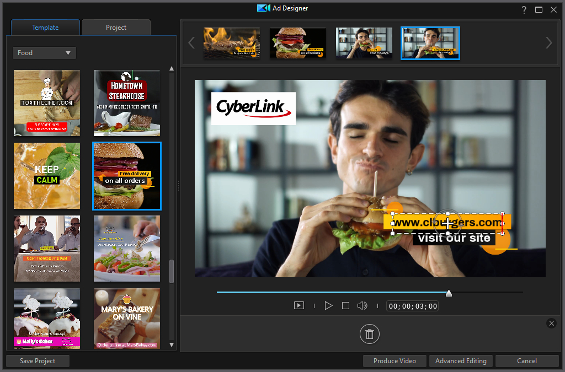Select the highlighted fourth storyboard clip
Viewport: 565px width, 372px height.
point(430,43)
